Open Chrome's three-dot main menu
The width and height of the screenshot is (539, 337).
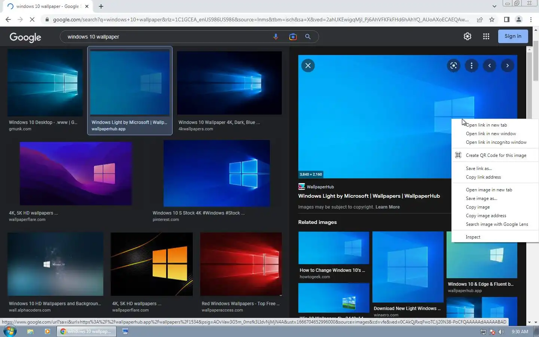531,19
